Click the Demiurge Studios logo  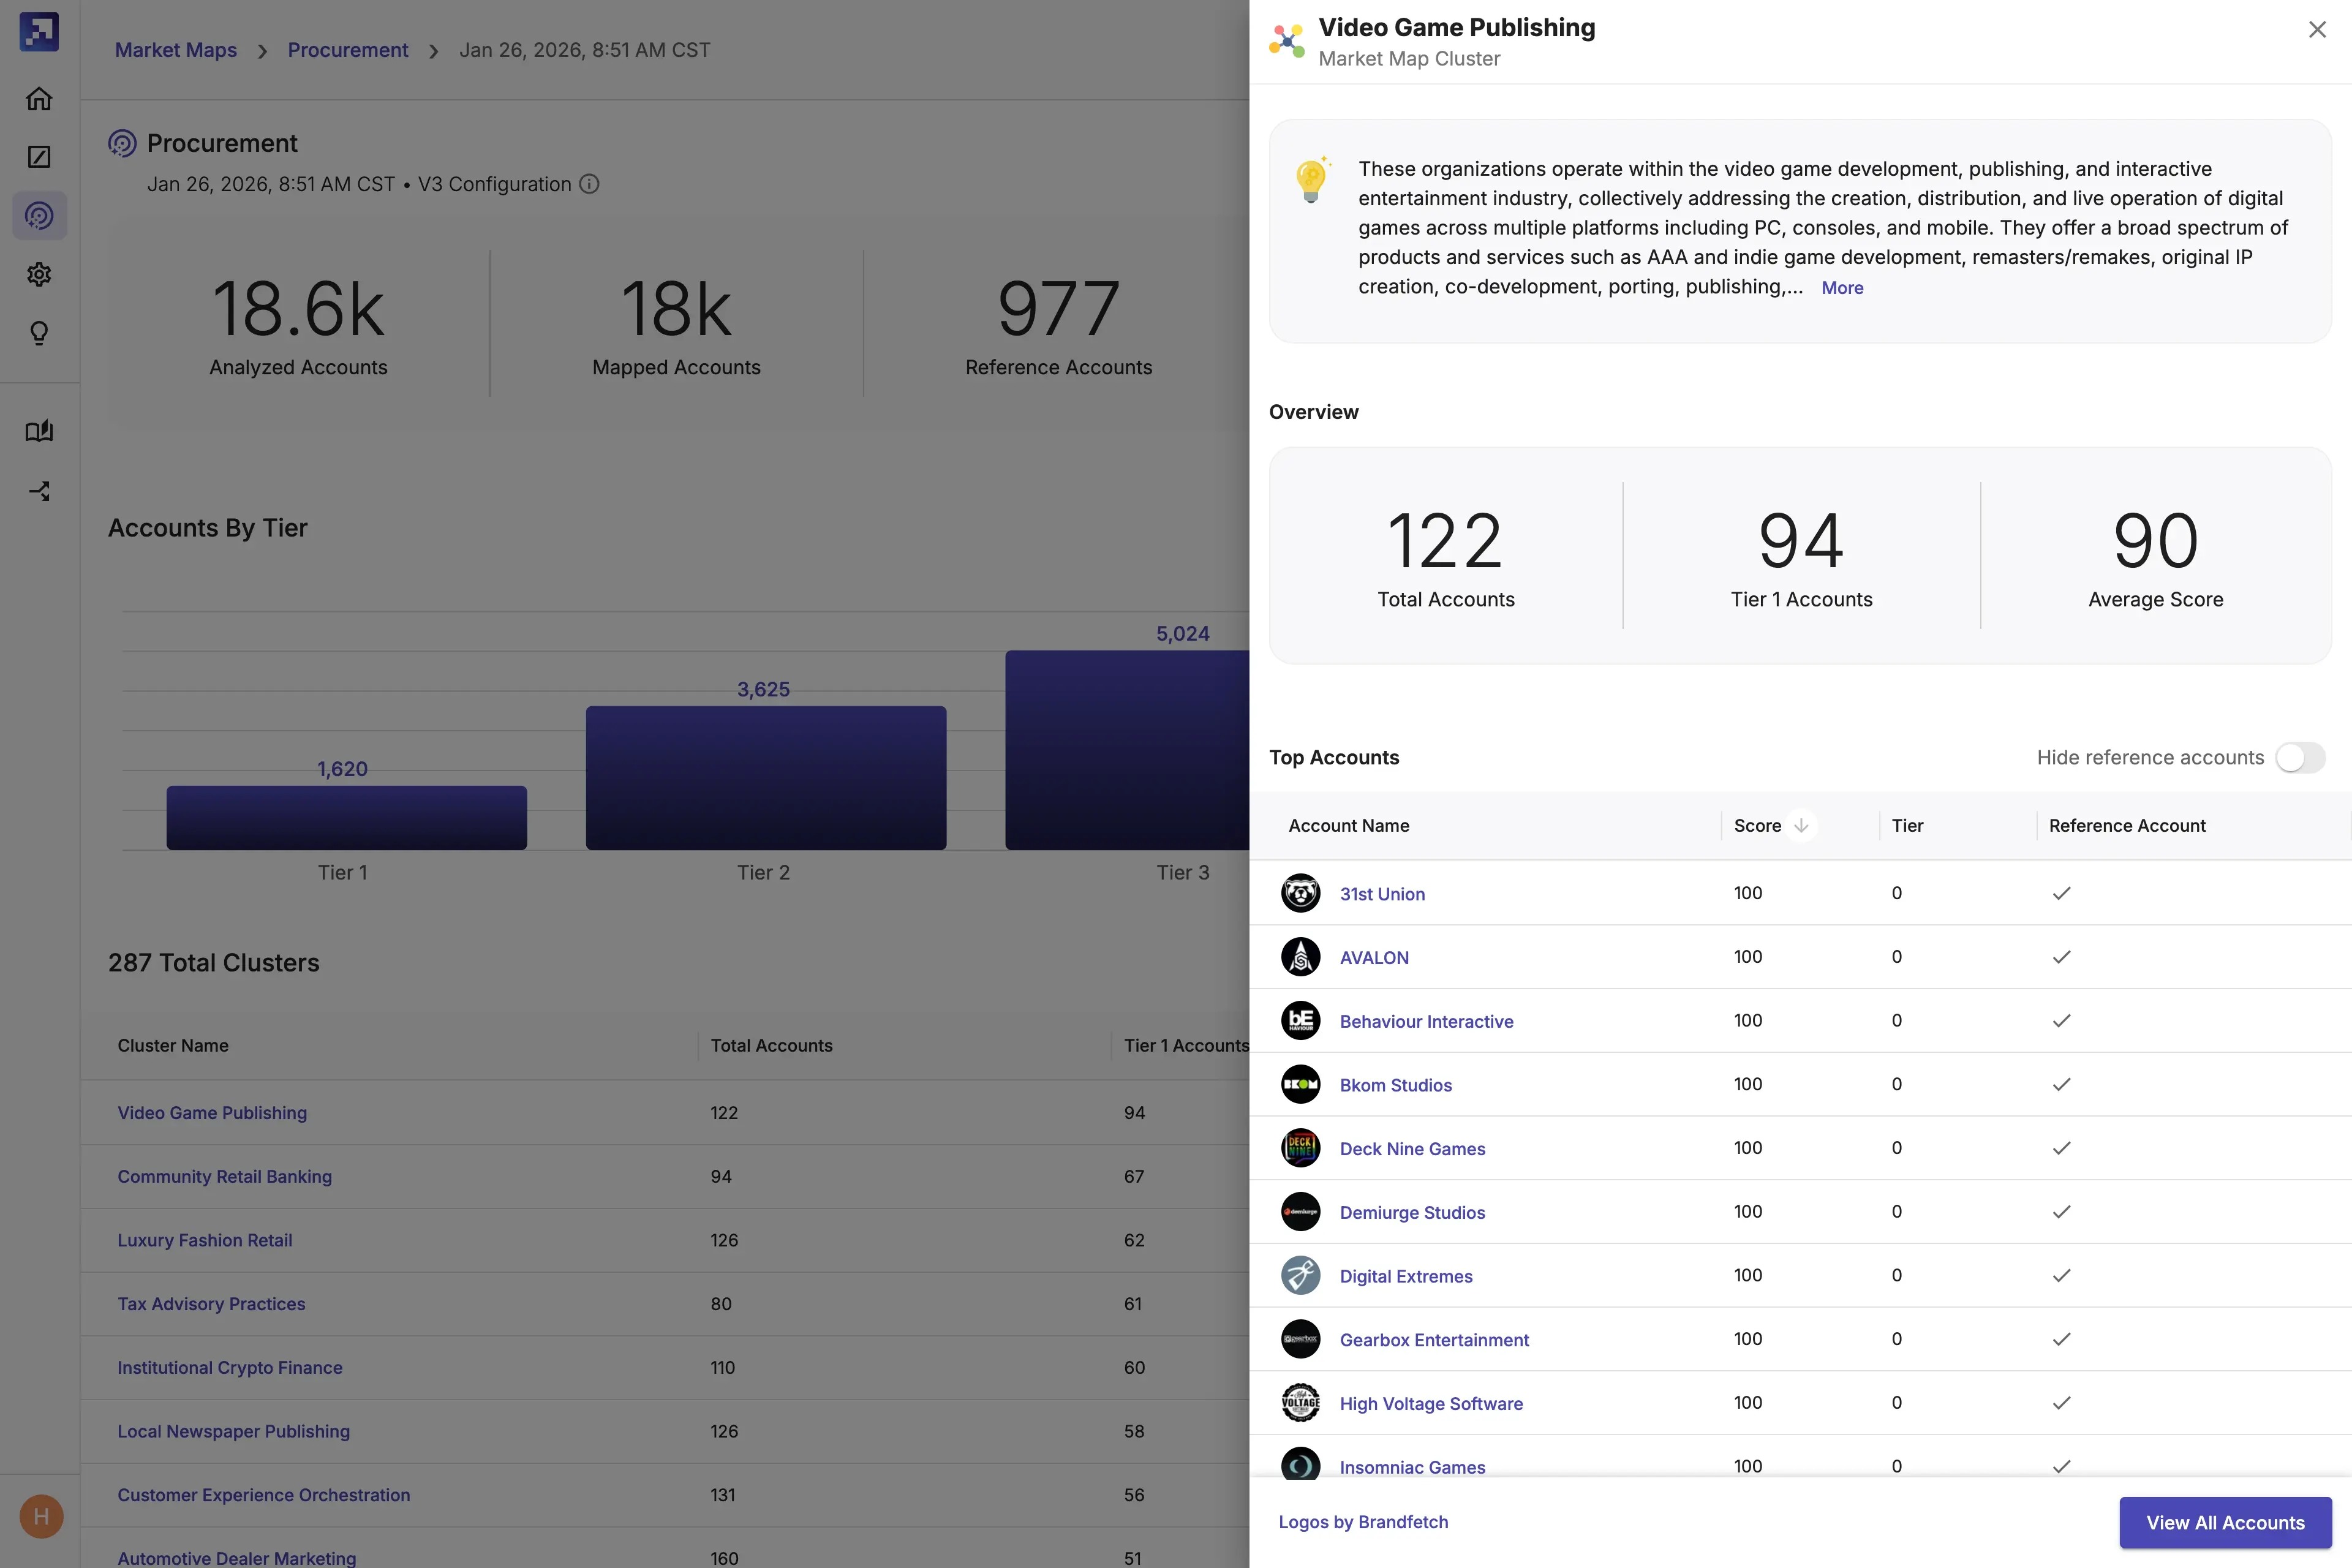pos(1301,1212)
